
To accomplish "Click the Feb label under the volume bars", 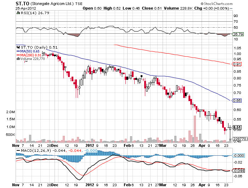I will [x=127, y=145].
